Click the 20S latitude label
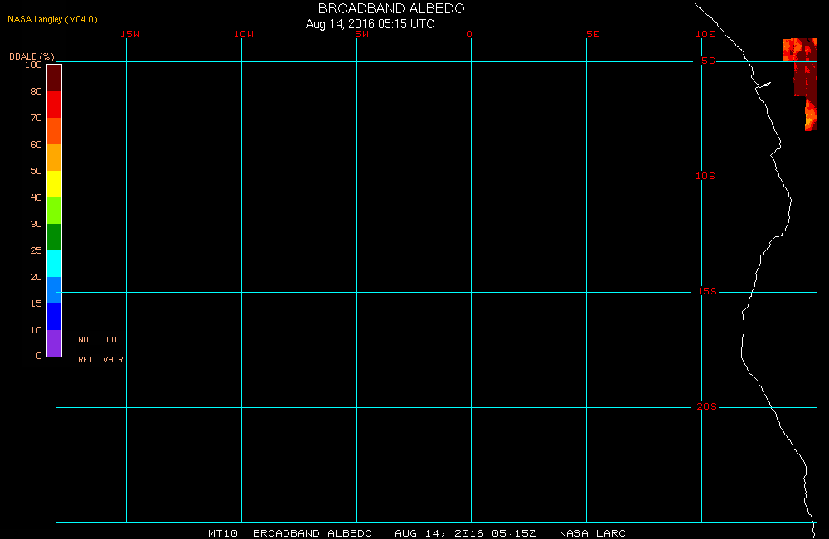The width and height of the screenshot is (829, 539). pyautogui.click(x=707, y=407)
